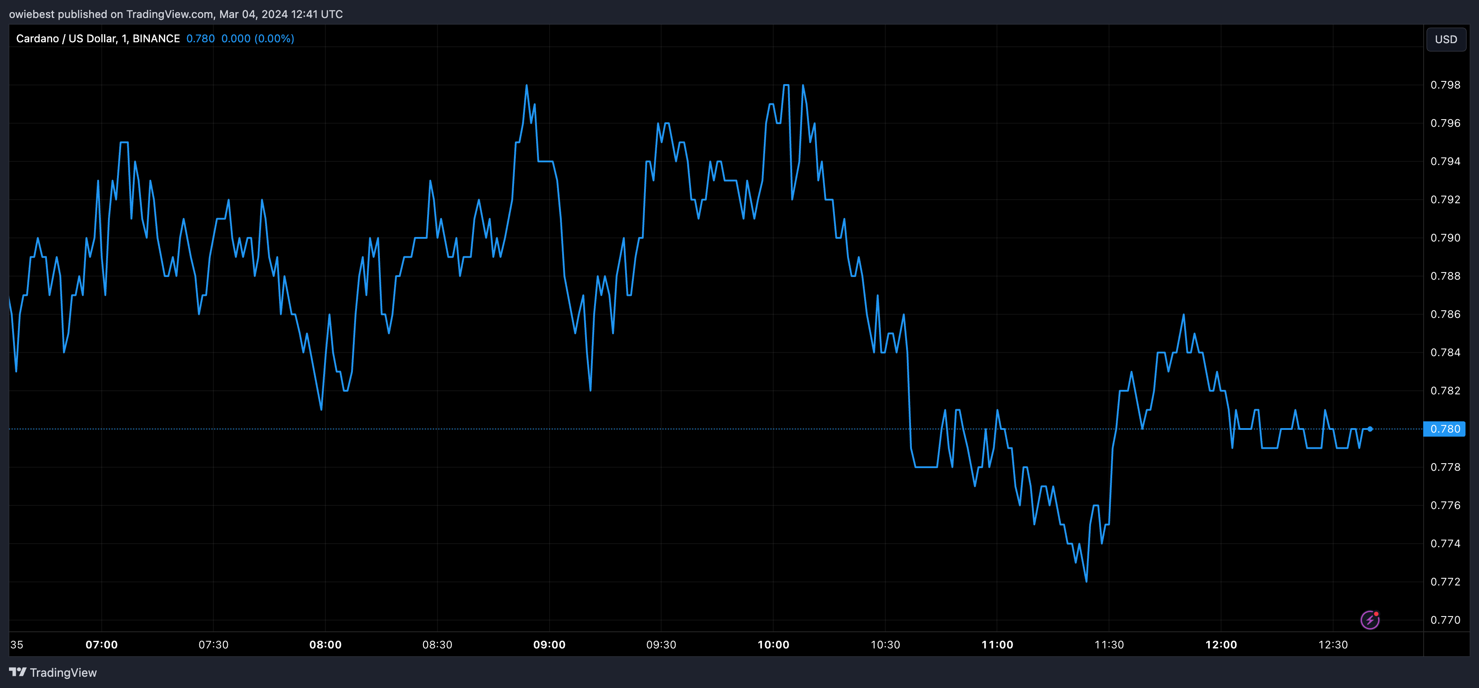The height and width of the screenshot is (688, 1479).
Task: Click the 07:00 time axis label
Action: [x=102, y=644]
